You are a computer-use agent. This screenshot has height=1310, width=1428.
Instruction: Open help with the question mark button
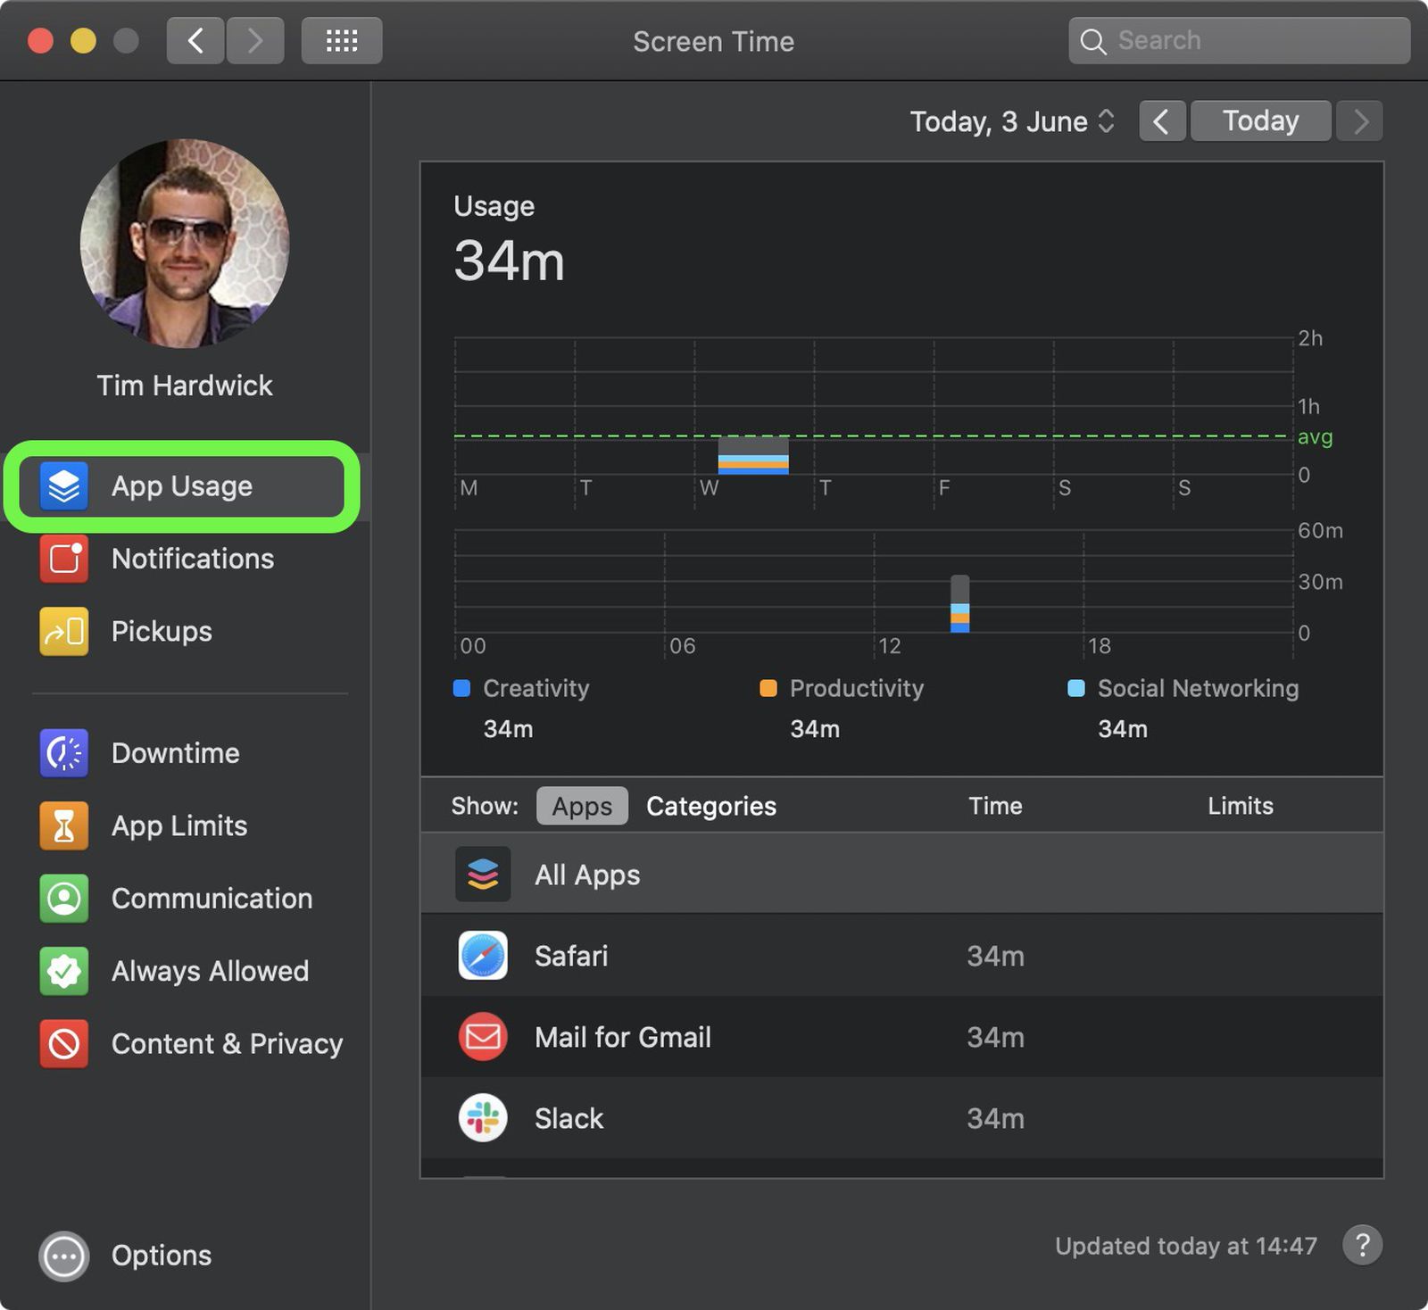(x=1362, y=1246)
